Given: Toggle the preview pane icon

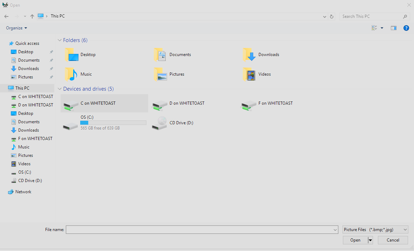Looking at the screenshot, I should coord(393,28).
